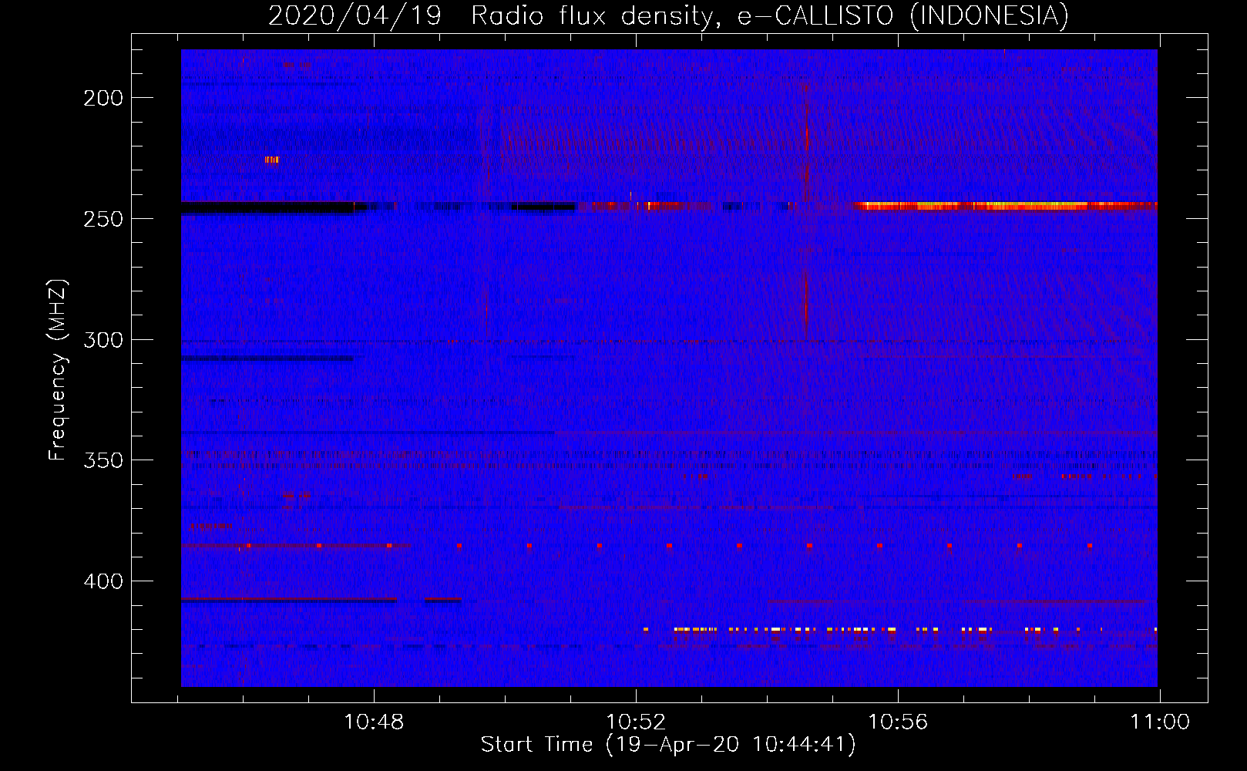Click the 250 frequency tick label

(x=103, y=219)
